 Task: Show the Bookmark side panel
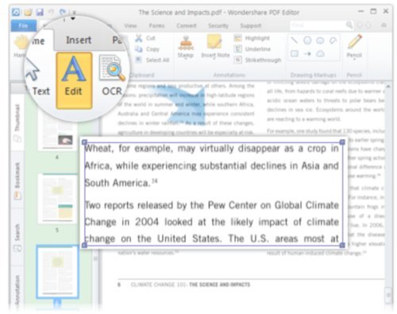(17, 180)
